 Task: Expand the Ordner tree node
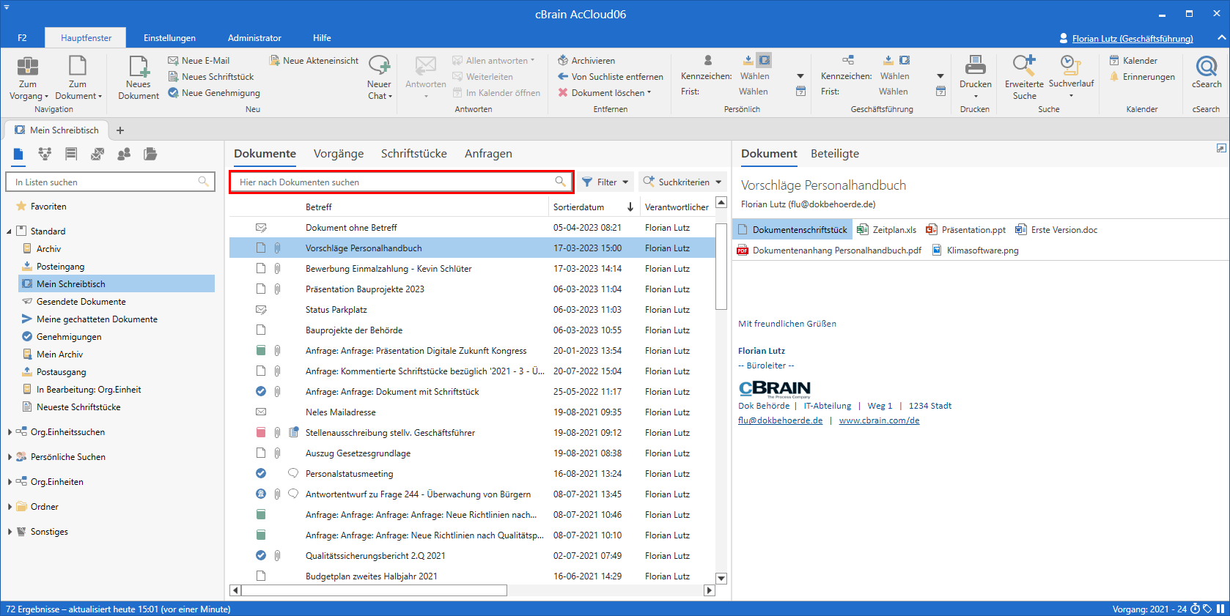click(10, 507)
